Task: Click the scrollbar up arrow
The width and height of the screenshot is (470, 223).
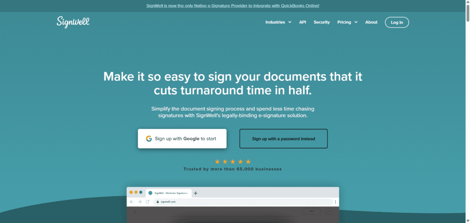Action: pos(467,2)
